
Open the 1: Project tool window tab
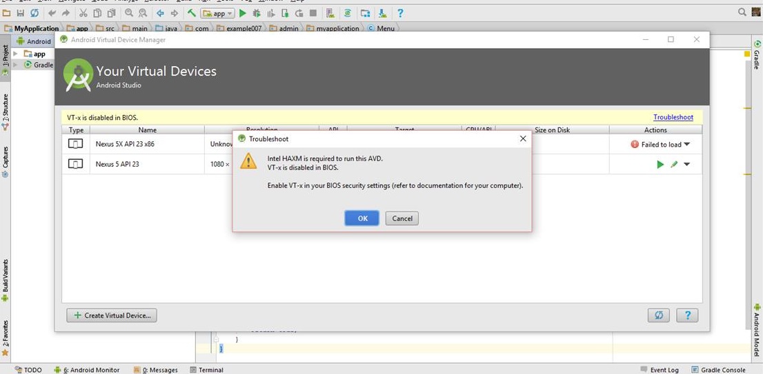coord(6,60)
